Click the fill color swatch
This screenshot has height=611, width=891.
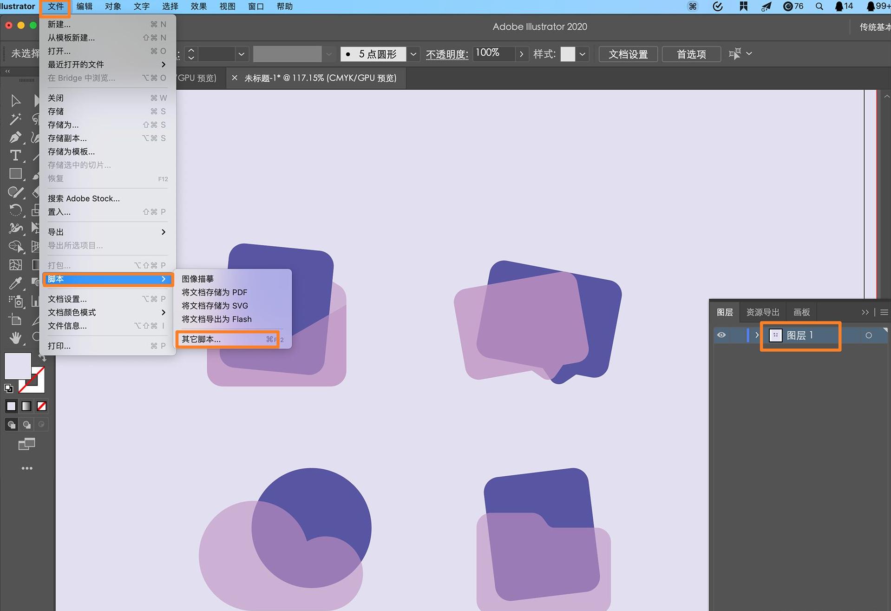[18, 366]
